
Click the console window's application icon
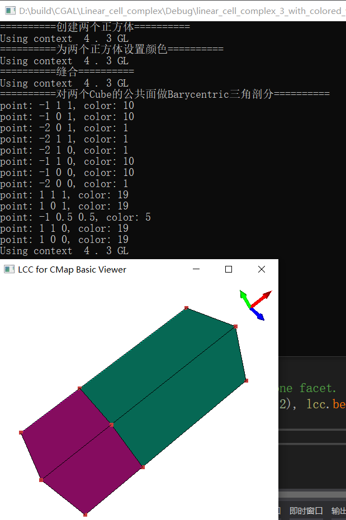point(10,11)
